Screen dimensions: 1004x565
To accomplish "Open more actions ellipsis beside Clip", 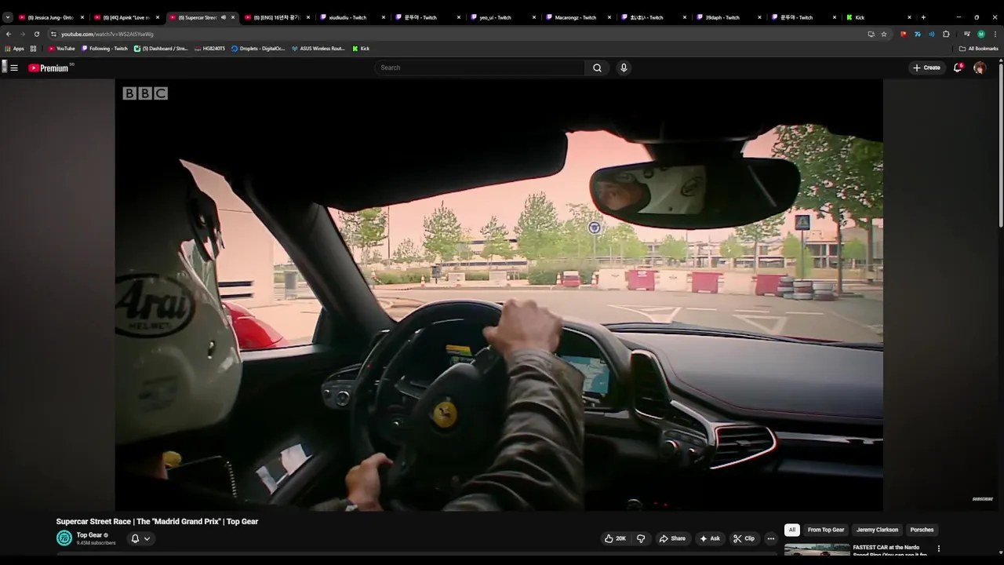I will 771,538.
